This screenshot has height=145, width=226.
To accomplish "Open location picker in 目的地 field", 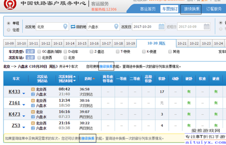I will (x=116, y=26).
